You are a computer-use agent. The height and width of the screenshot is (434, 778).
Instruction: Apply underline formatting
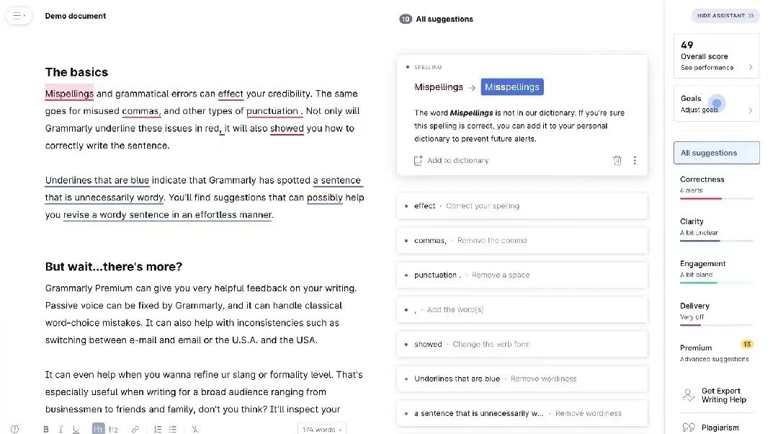point(76,429)
